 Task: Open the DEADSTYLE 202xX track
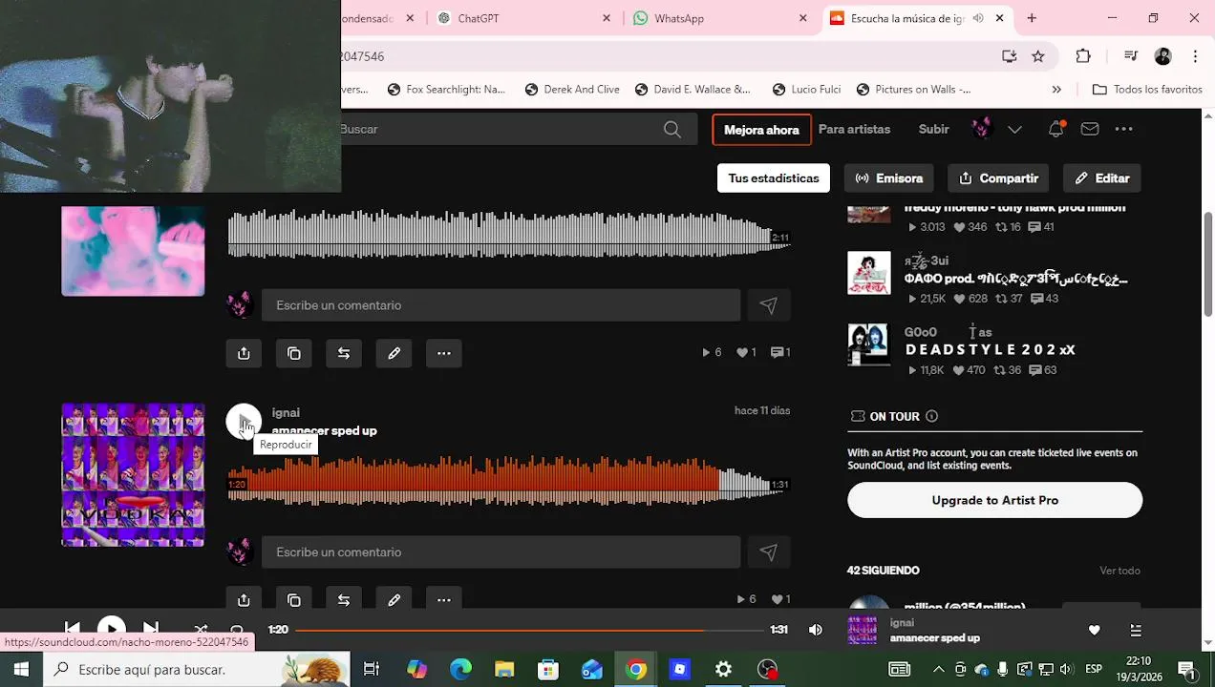pyautogui.click(x=991, y=350)
